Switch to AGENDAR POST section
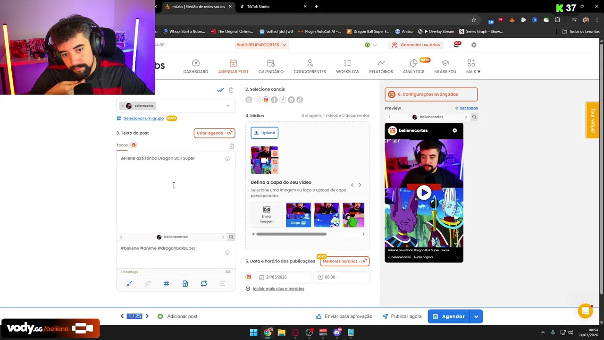Screen dimensions: 604x340 233,67
